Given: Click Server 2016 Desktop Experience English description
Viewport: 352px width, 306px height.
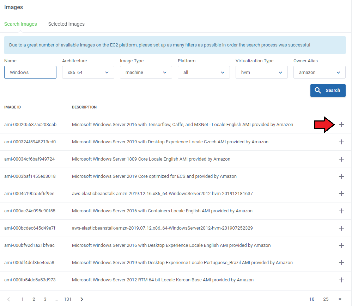Looking at the screenshot, I should [171, 245].
